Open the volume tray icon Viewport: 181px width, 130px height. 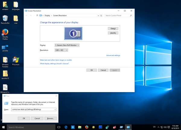[165, 127]
